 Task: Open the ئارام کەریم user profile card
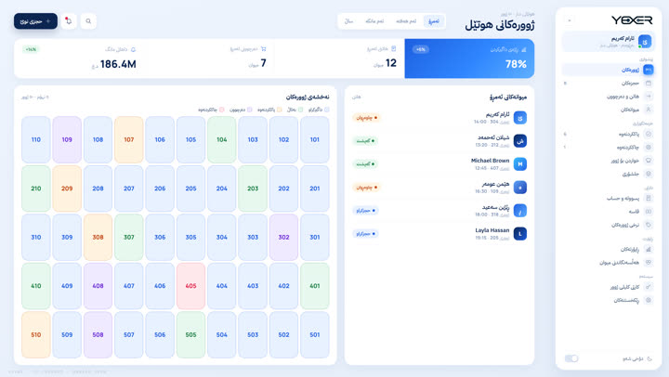point(608,42)
